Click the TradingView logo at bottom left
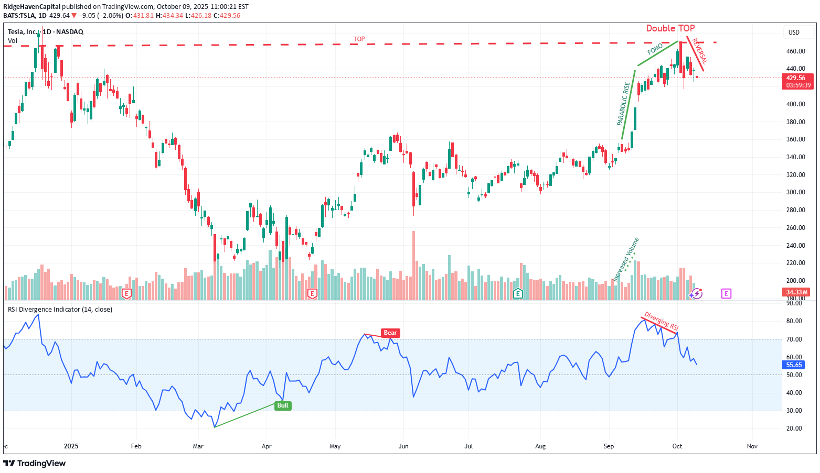Image resolution: width=820 pixels, height=473 pixels. coord(35,463)
